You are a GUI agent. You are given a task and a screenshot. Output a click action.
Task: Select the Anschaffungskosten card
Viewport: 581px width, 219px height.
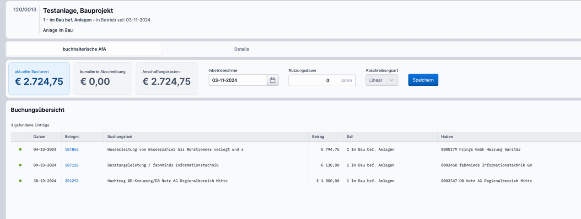coord(167,78)
